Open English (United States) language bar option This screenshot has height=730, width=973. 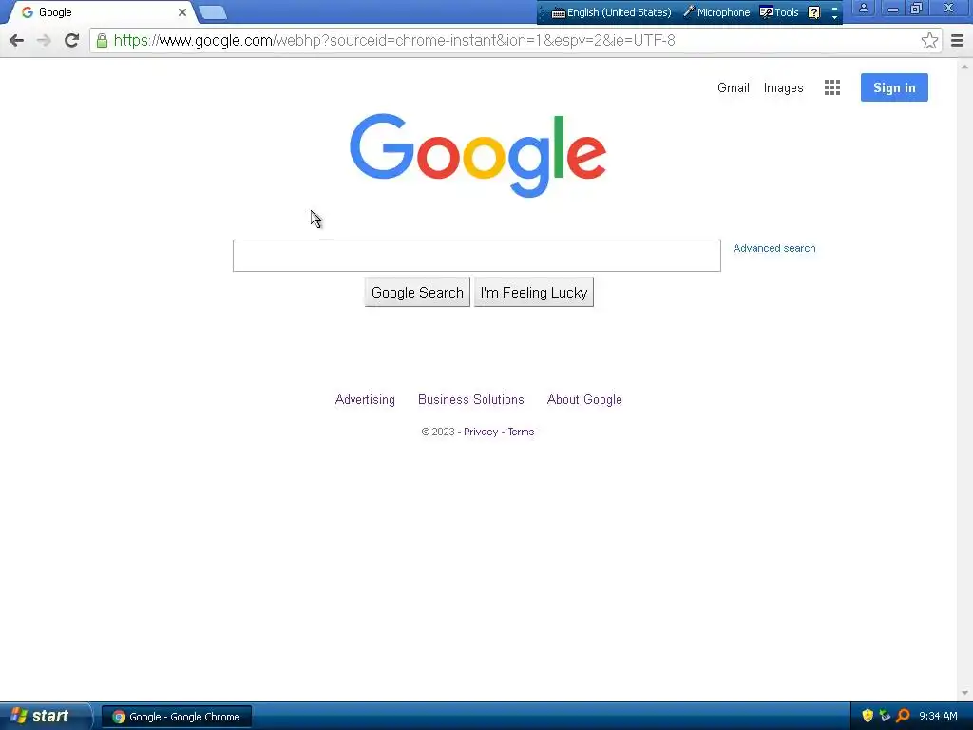coord(612,11)
